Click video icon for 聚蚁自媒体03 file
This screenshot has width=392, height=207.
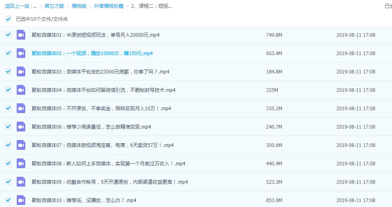21,72
